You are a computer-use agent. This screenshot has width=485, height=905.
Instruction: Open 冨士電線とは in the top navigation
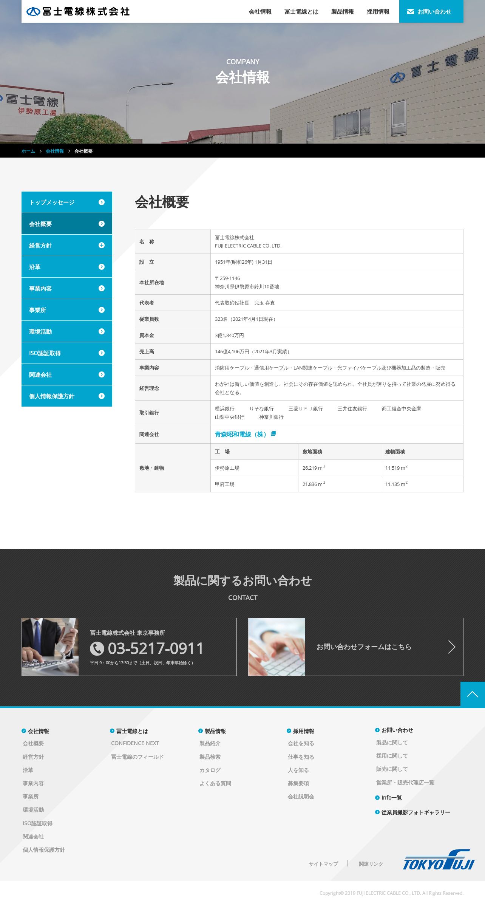click(301, 12)
